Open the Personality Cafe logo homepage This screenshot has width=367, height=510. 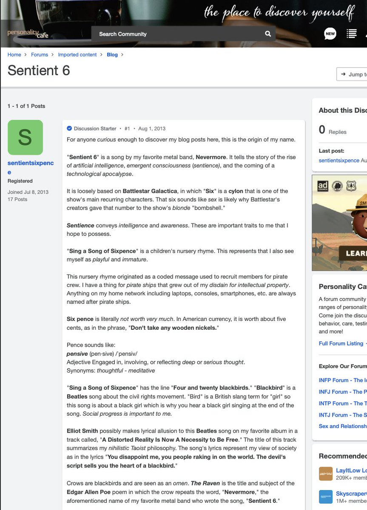click(28, 34)
